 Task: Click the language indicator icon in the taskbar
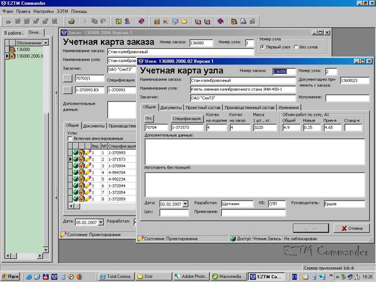point(295,277)
